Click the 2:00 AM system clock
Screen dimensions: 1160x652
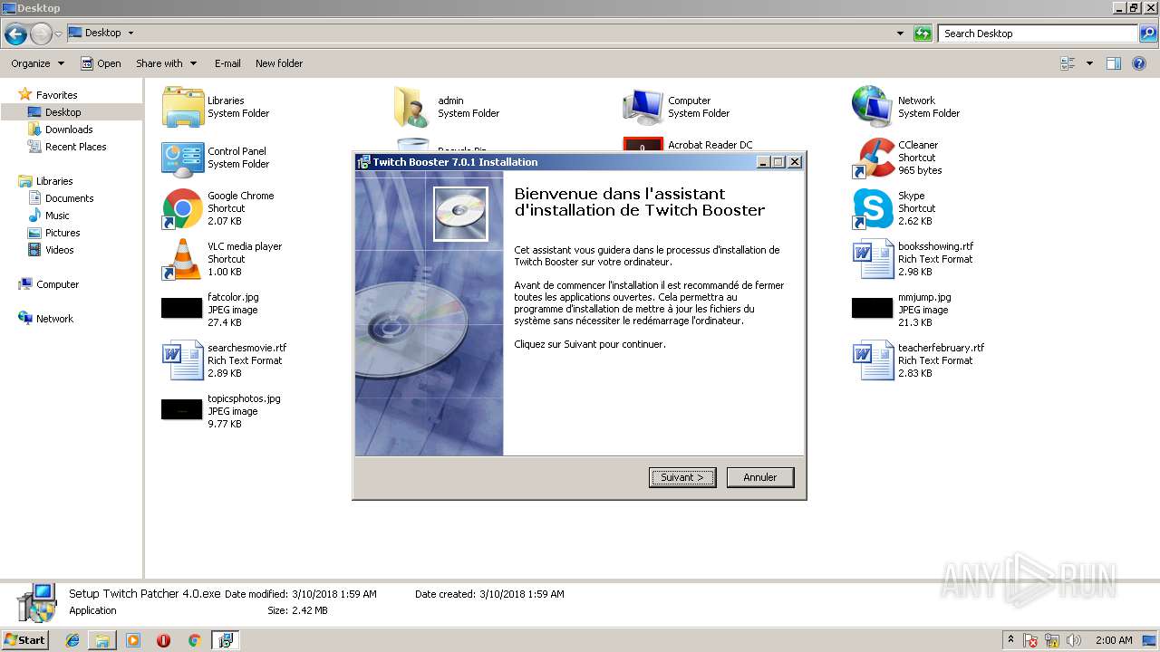(x=1114, y=640)
